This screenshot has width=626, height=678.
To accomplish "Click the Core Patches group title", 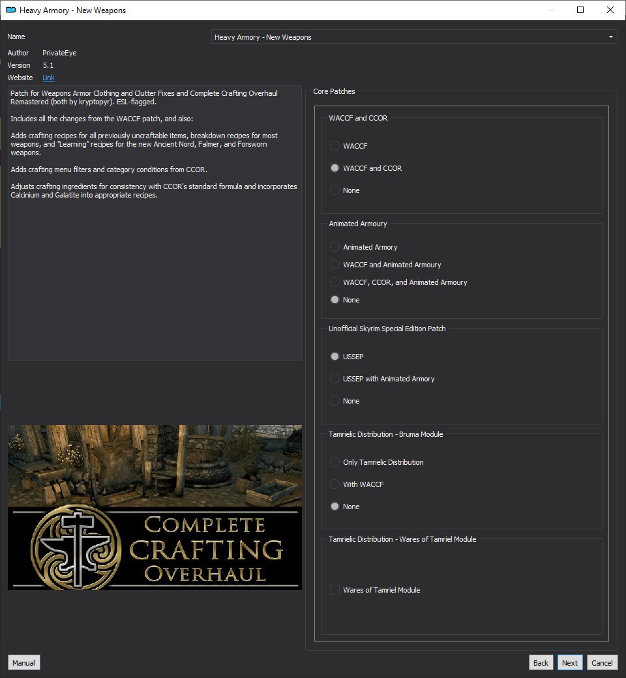I will (334, 91).
